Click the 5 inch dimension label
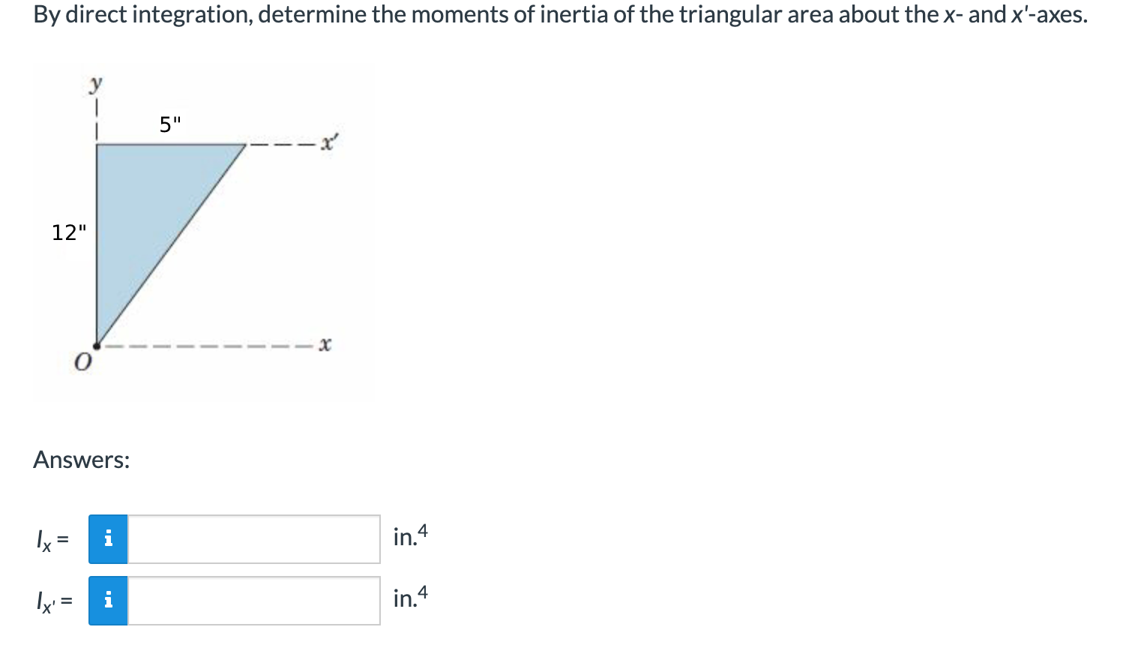The width and height of the screenshot is (1138, 654). tap(169, 124)
